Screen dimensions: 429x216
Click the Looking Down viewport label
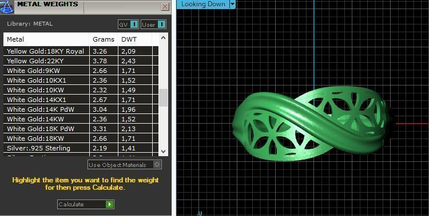pos(203,4)
